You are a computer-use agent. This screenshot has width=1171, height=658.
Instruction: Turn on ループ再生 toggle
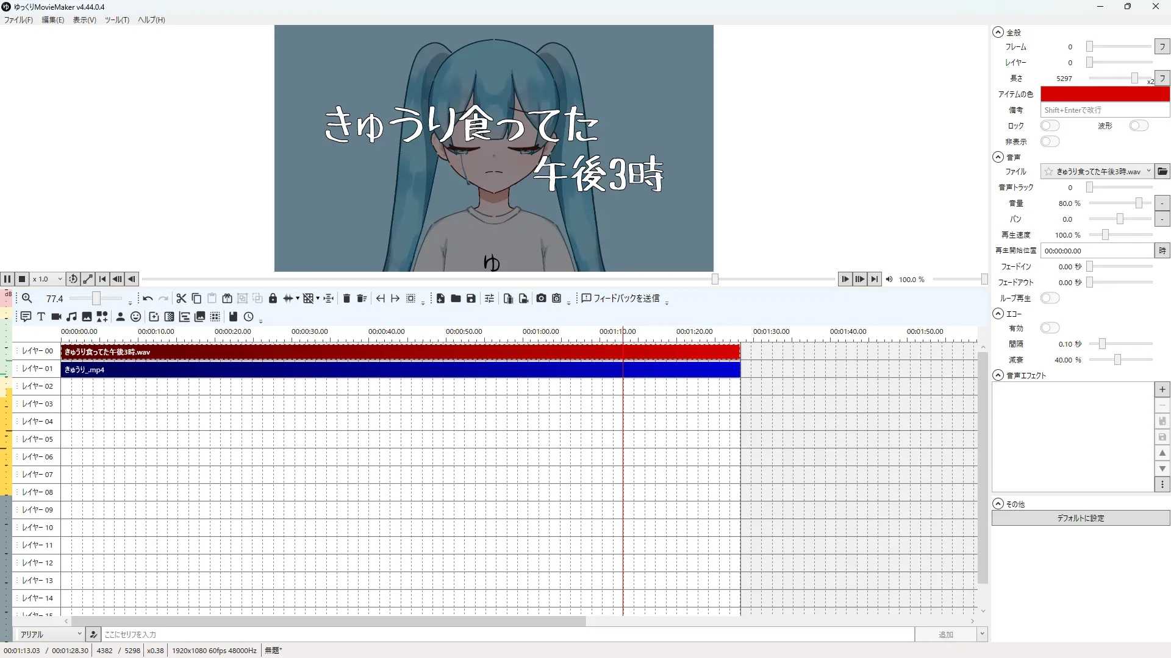(x=1050, y=298)
